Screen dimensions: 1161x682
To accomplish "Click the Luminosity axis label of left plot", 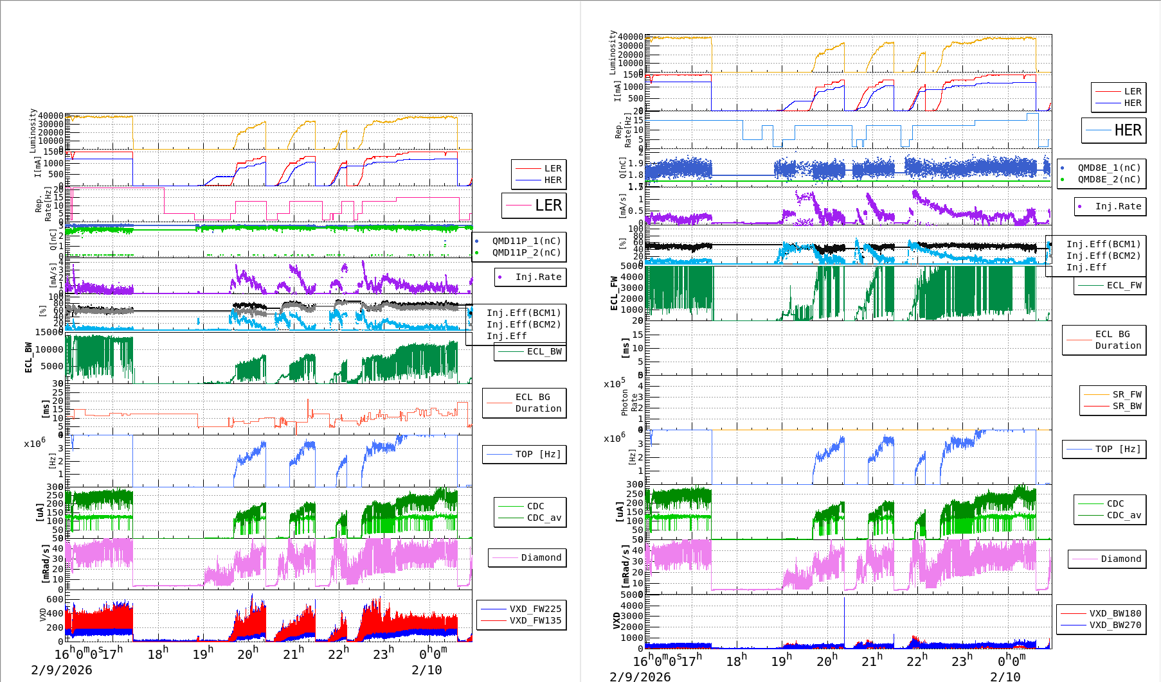I will 33,130.
